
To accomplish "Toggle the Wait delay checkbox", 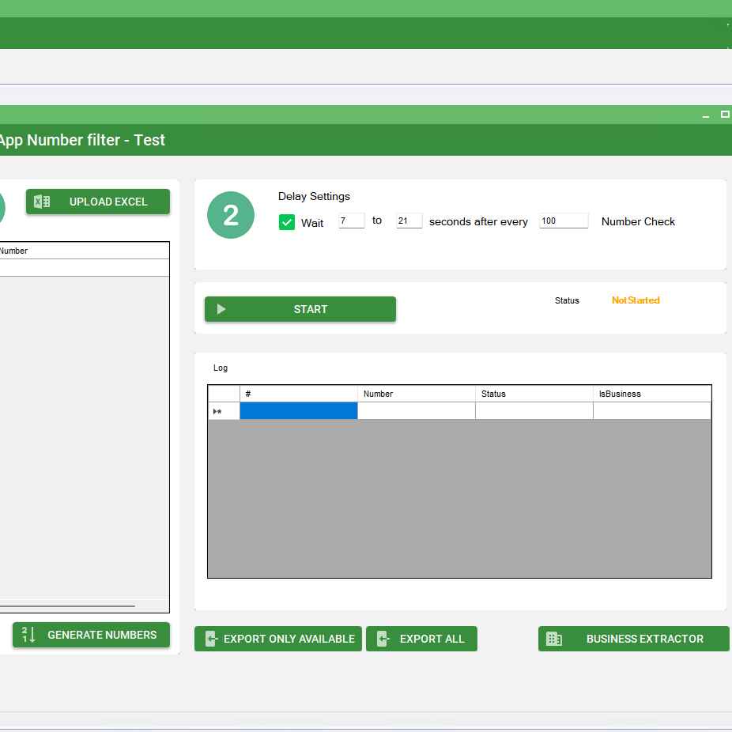I will [287, 222].
